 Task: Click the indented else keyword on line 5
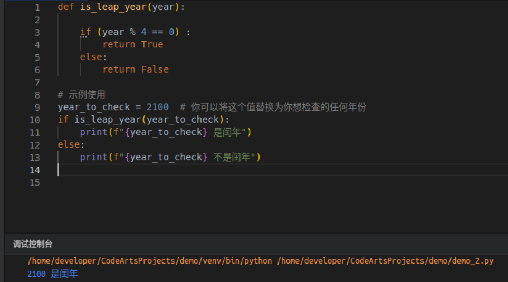[91, 57]
